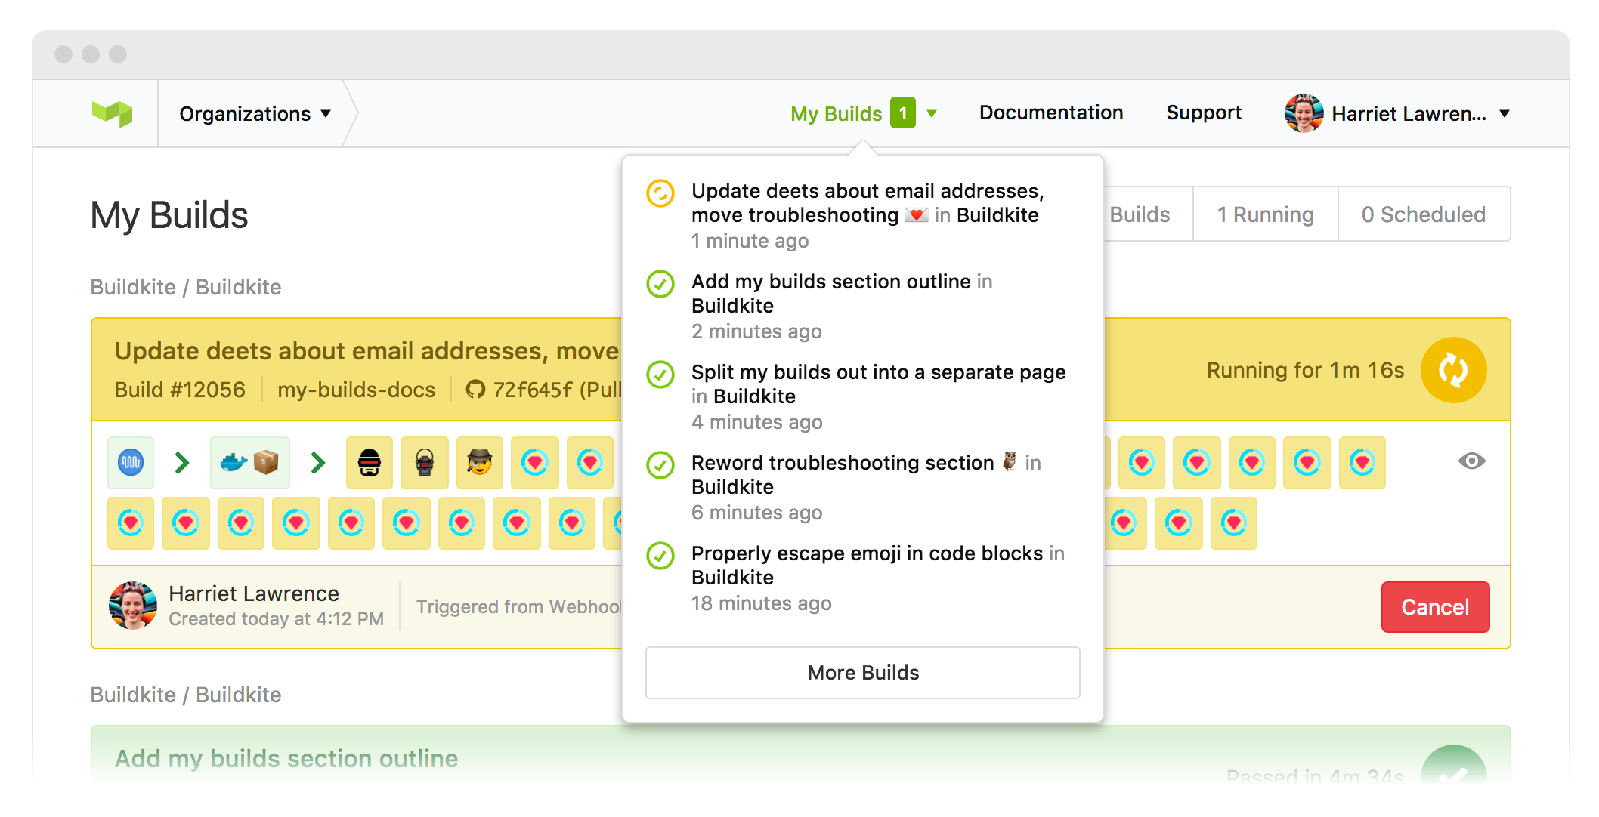Select the 0 Scheduled filter
The image size is (1599, 817).
point(1423,214)
